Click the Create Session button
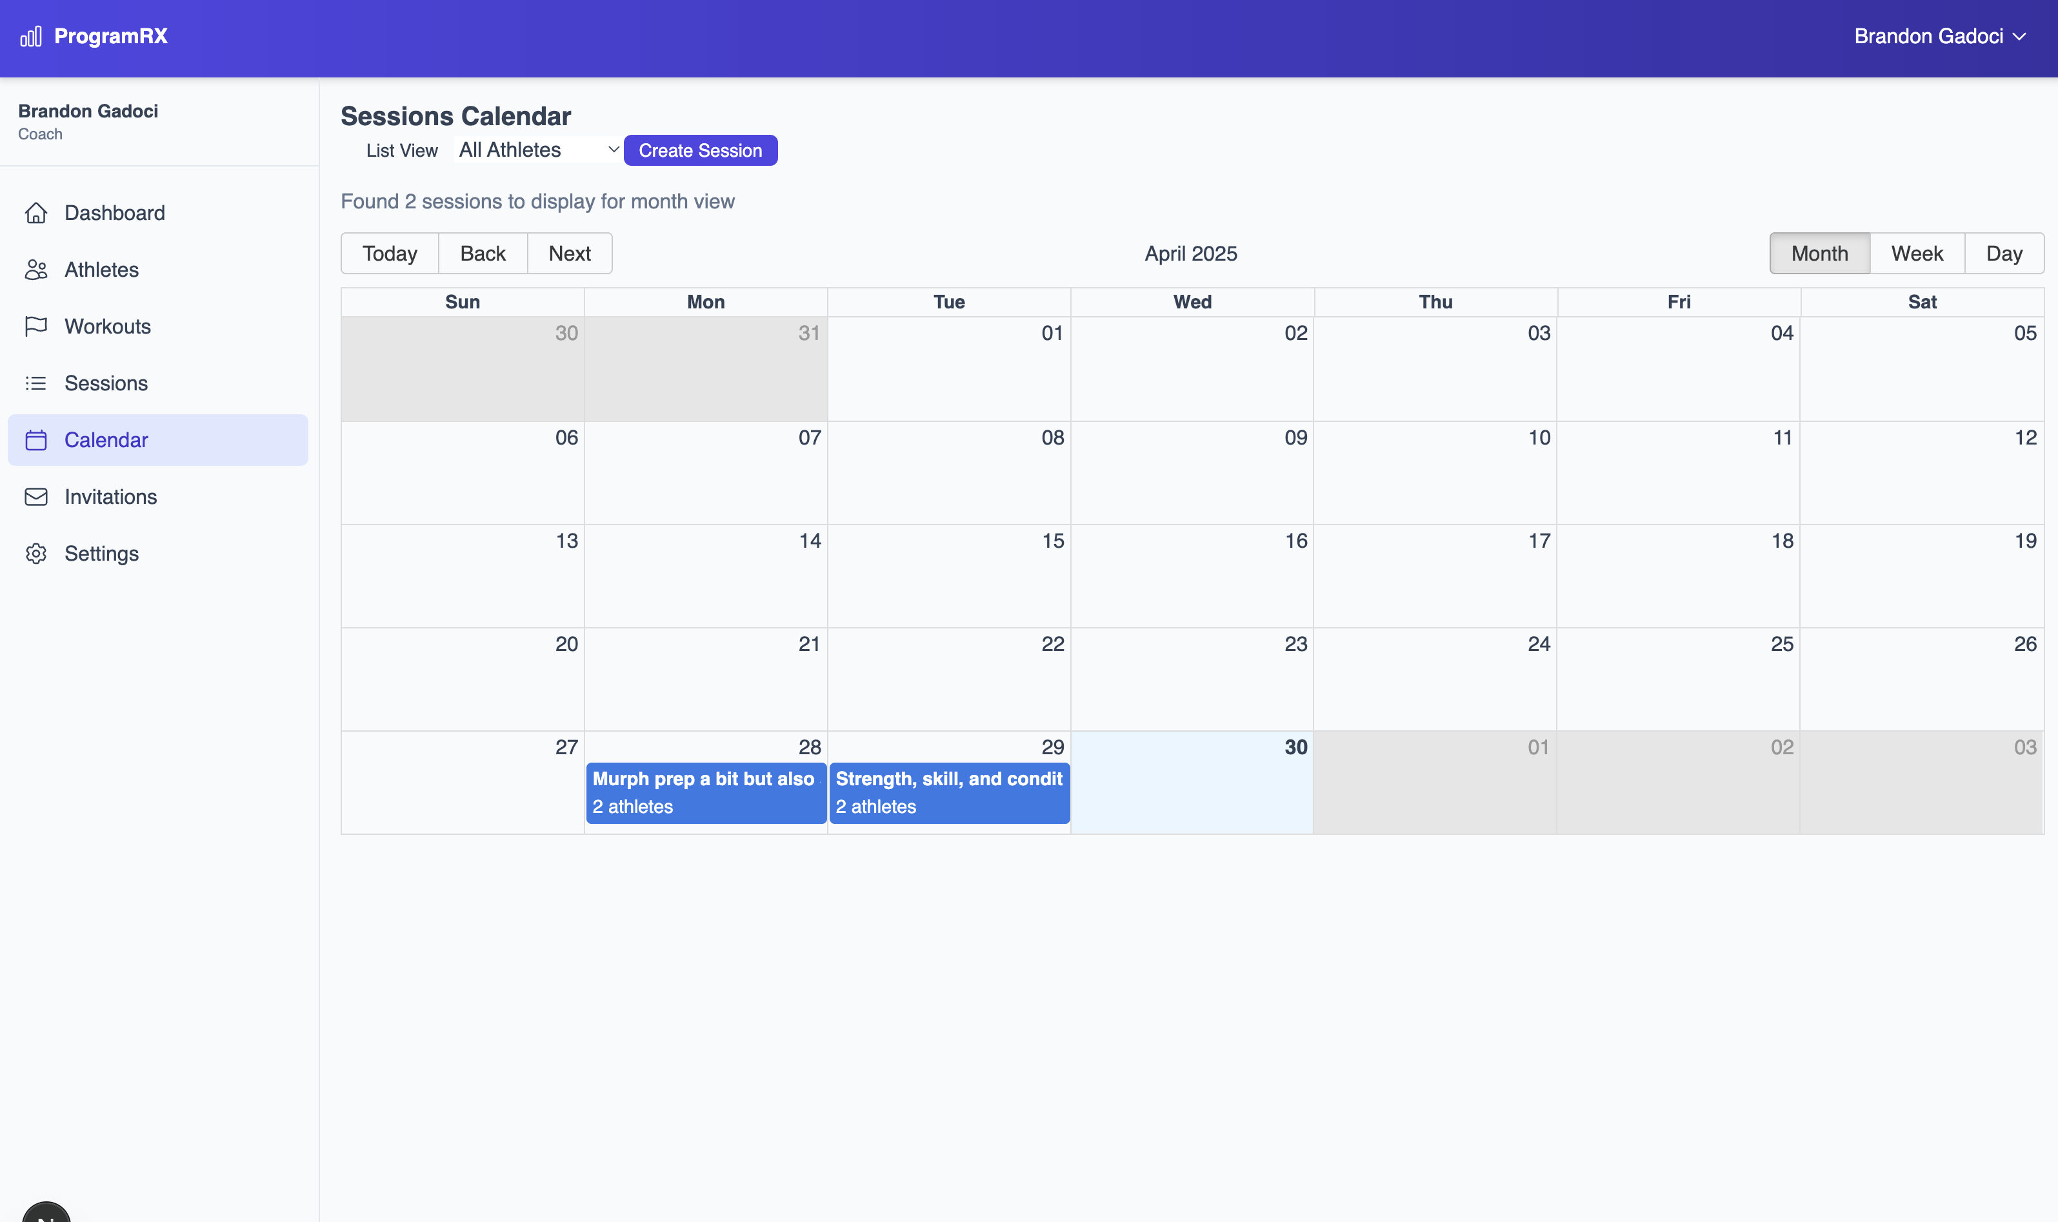 pos(701,151)
